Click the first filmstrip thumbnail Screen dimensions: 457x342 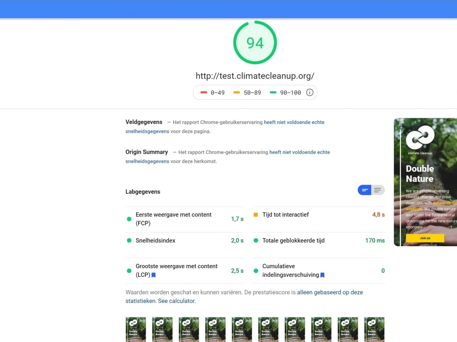(x=136, y=330)
